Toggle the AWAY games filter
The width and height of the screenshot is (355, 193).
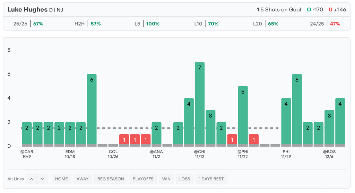click(83, 179)
